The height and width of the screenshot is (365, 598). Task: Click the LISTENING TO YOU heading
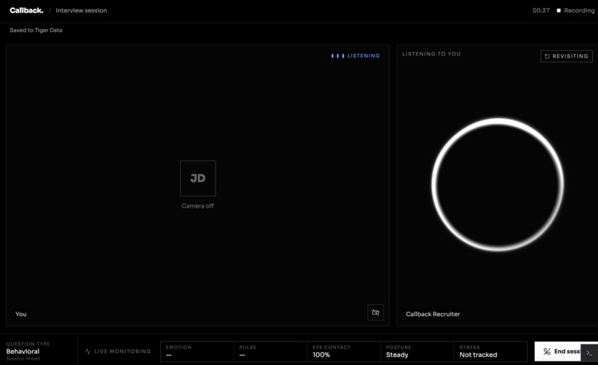pyautogui.click(x=431, y=53)
